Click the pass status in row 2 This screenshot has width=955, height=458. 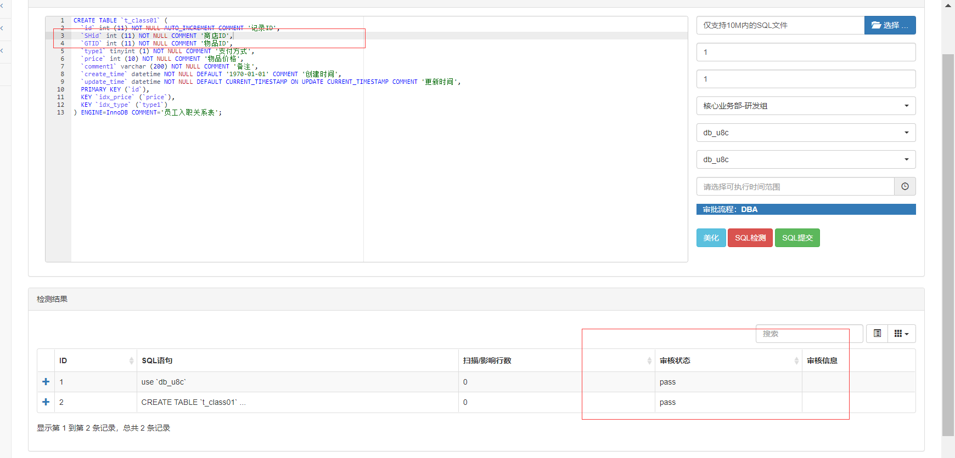click(667, 402)
